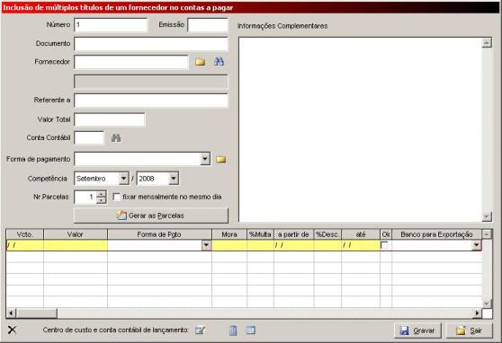
Task: Click the Vcto. column header
Action: pos(25,234)
